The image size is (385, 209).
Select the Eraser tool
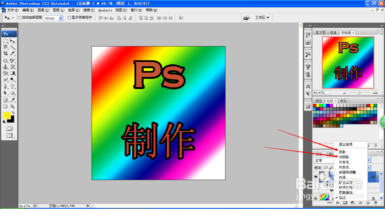coord(5,73)
